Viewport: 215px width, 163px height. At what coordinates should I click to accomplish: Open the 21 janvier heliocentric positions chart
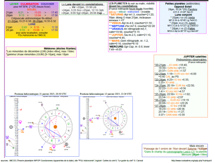tap(42, 126)
